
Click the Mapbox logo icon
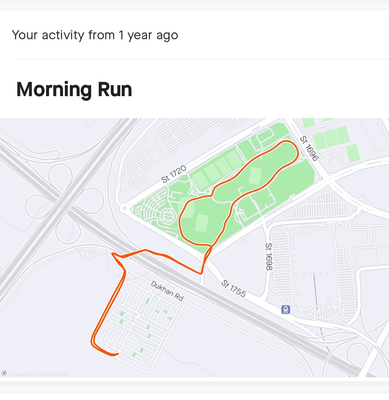pos(4,373)
